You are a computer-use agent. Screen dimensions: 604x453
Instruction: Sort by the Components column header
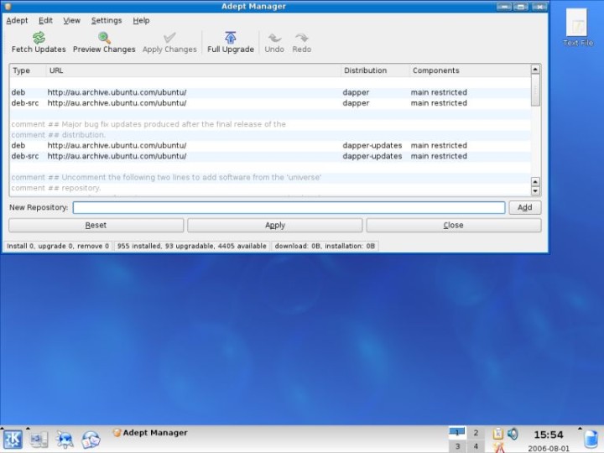[x=470, y=70]
